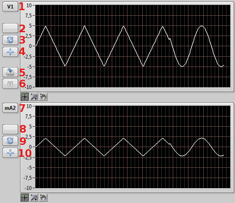Click the mA2 channel button
This screenshot has width=235, height=203.
tap(10, 108)
